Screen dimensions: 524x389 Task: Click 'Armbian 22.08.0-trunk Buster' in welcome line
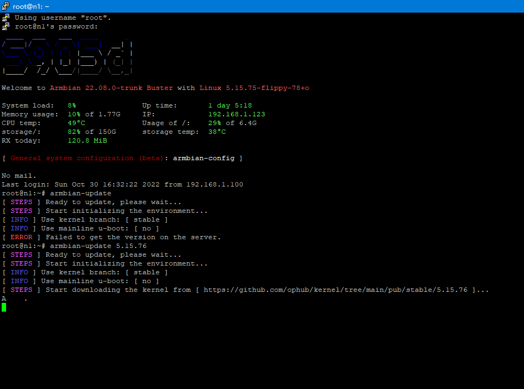coord(112,88)
